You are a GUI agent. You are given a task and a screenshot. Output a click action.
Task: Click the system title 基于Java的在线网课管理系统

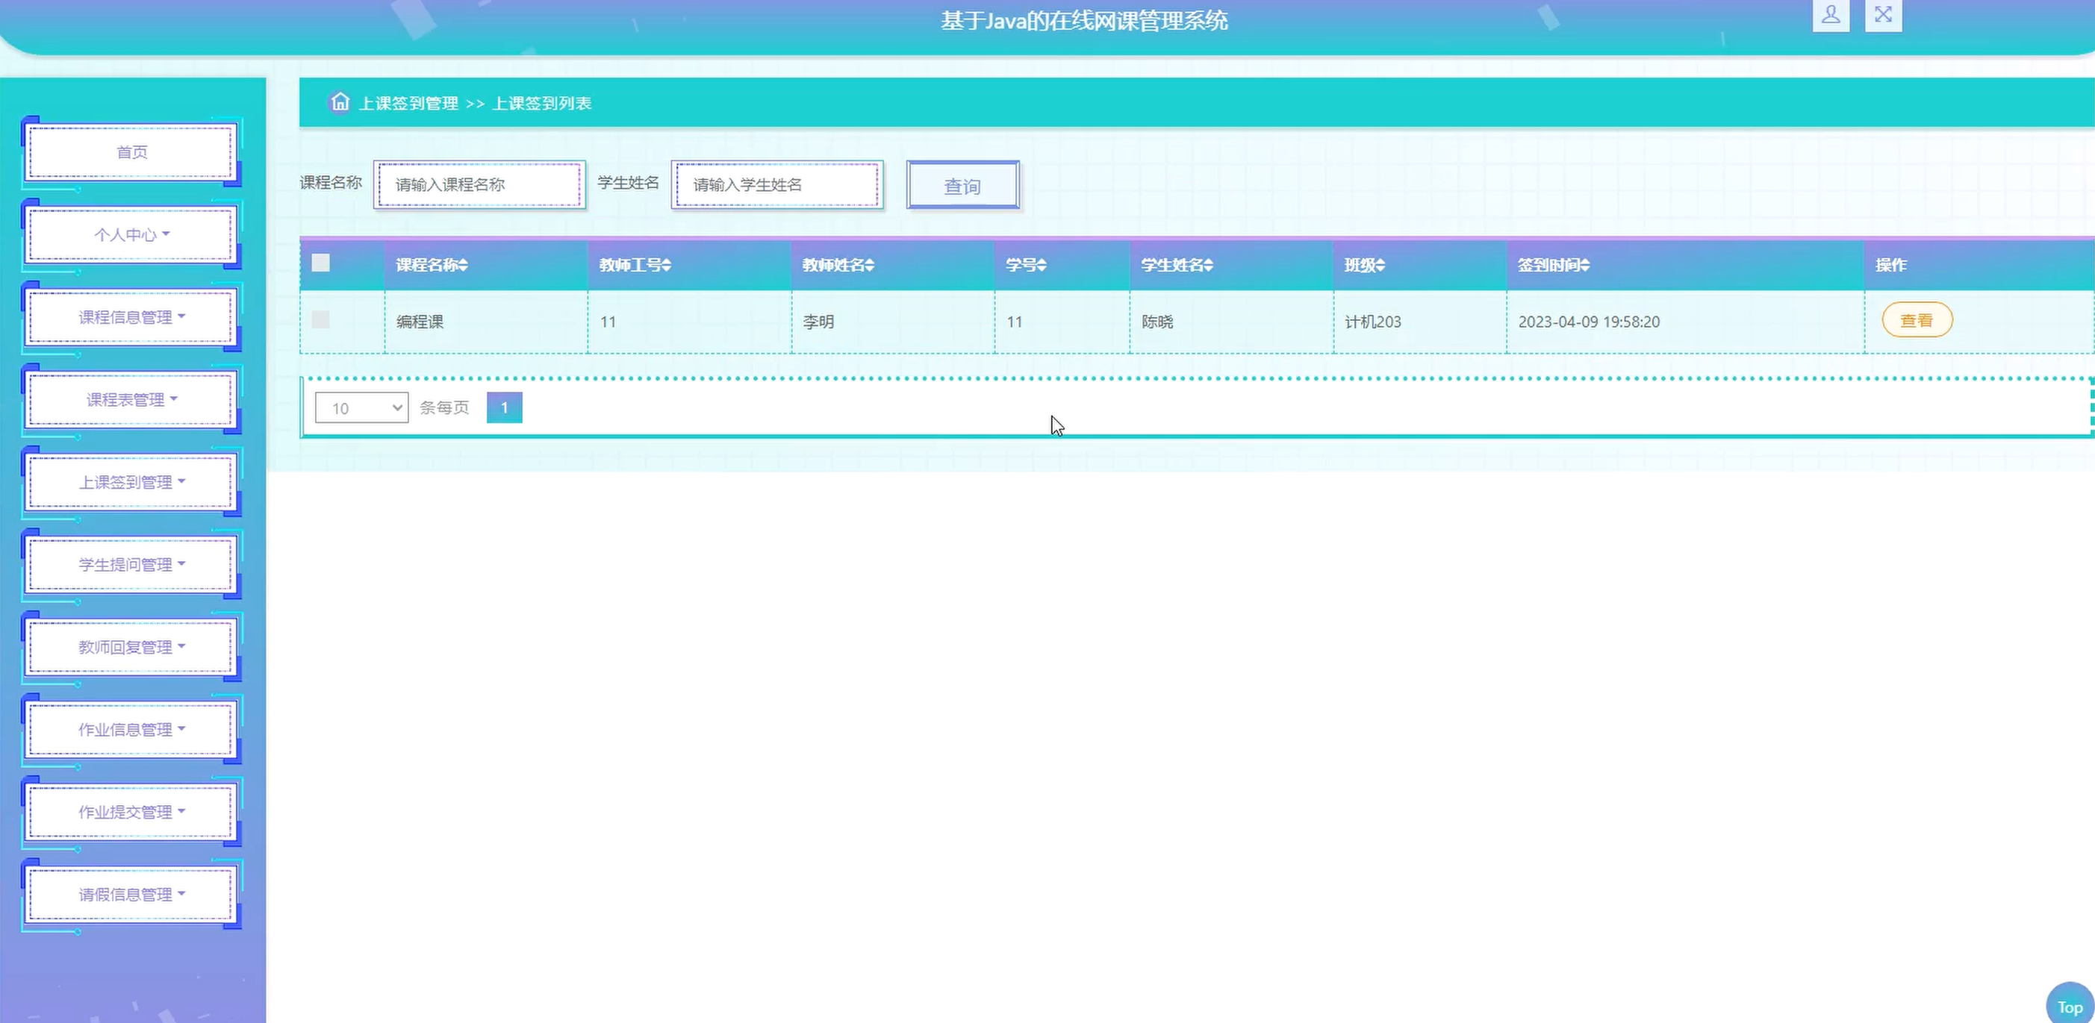(1084, 20)
